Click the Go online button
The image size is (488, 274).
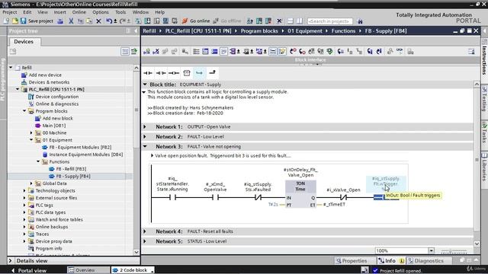(196, 21)
